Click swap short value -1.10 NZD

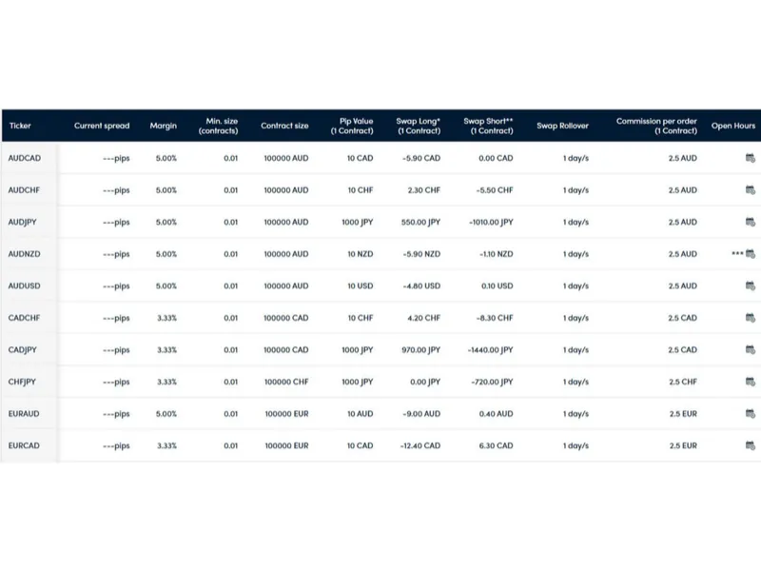[x=496, y=254]
